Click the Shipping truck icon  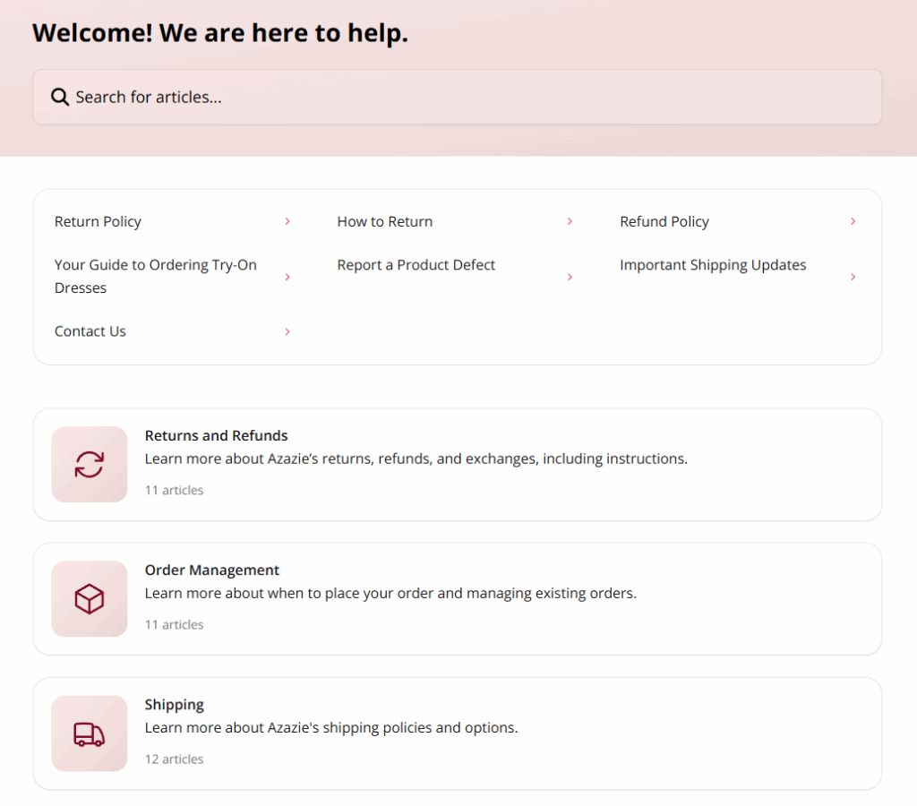(90, 733)
